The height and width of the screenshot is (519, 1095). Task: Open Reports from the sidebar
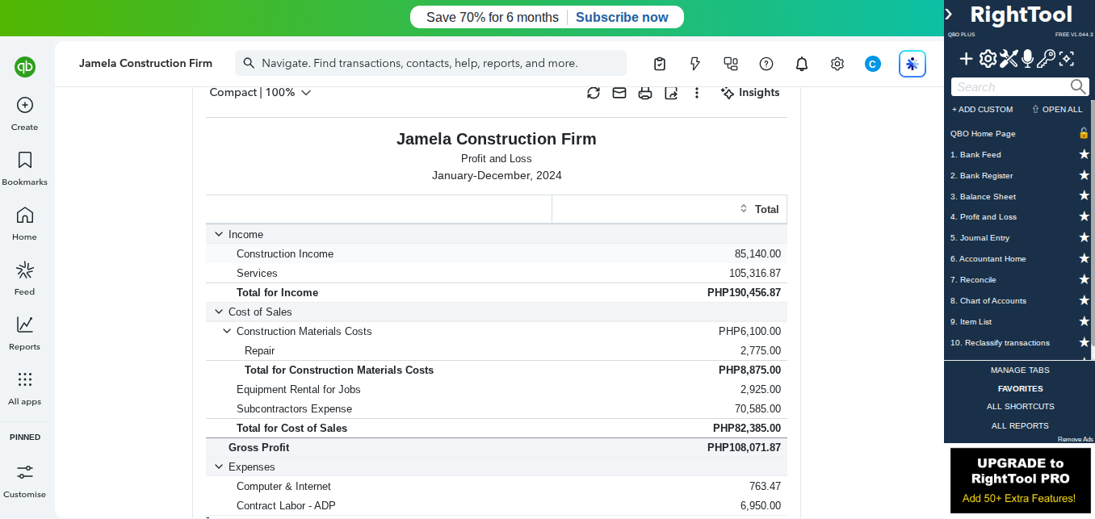[24, 333]
